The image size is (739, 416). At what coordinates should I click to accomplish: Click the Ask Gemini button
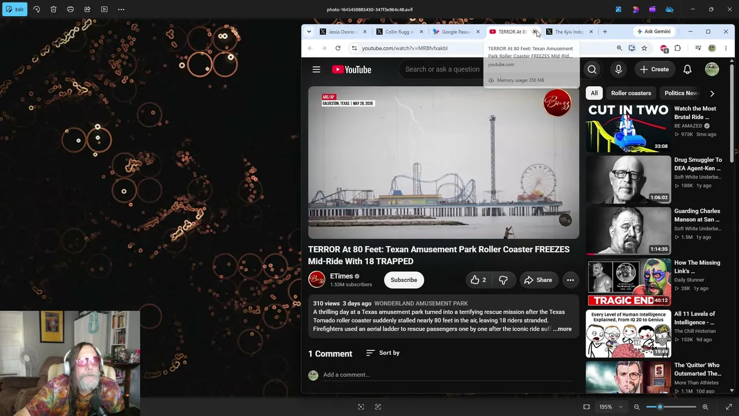coord(653,32)
